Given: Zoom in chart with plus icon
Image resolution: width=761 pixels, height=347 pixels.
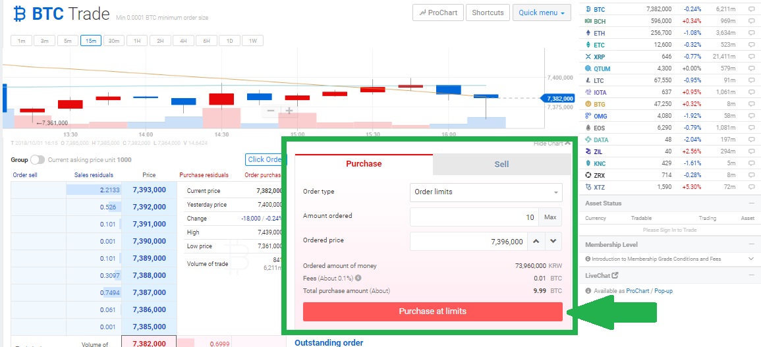Looking at the screenshot, I should (289, 111).
